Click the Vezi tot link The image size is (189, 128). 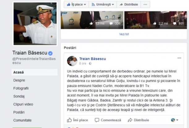click(x=124, y=34)
